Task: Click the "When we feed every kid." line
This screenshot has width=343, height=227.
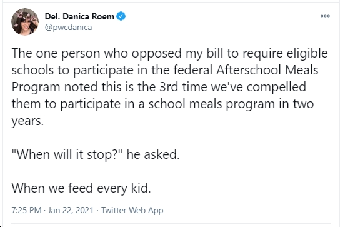Action: pyautogui.click(x=81, y=188)
